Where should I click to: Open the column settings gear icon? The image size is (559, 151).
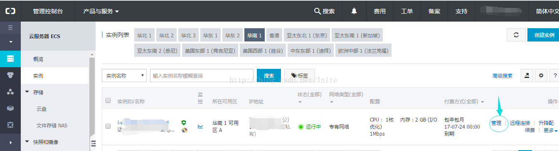(541, 75)
